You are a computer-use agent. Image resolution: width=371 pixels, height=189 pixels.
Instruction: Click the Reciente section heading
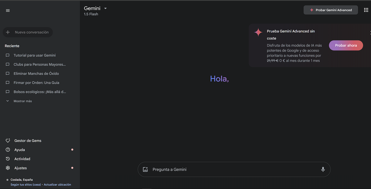click(x=12, y=46)
